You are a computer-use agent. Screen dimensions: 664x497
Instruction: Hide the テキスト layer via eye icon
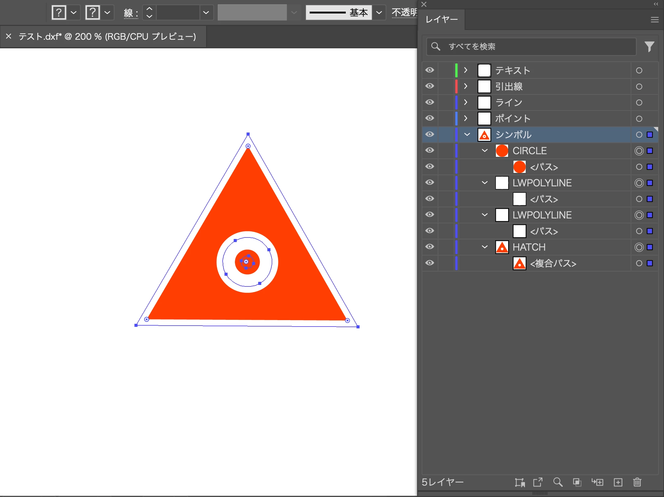tap(430, 70)
